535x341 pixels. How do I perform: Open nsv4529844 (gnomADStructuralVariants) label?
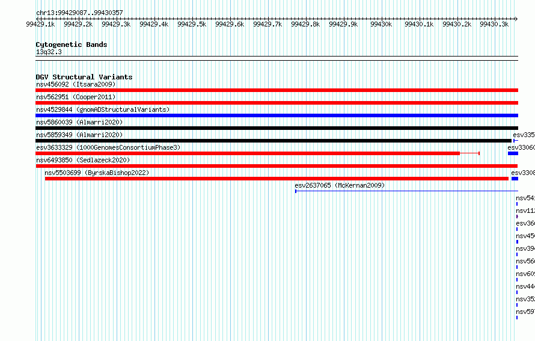pos(103,109)
